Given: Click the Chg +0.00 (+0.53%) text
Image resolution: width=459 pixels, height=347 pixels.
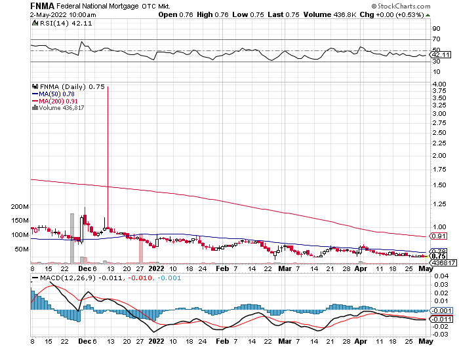Looking at the screenshot, I should pyautogui.click(x=392, y=14).
